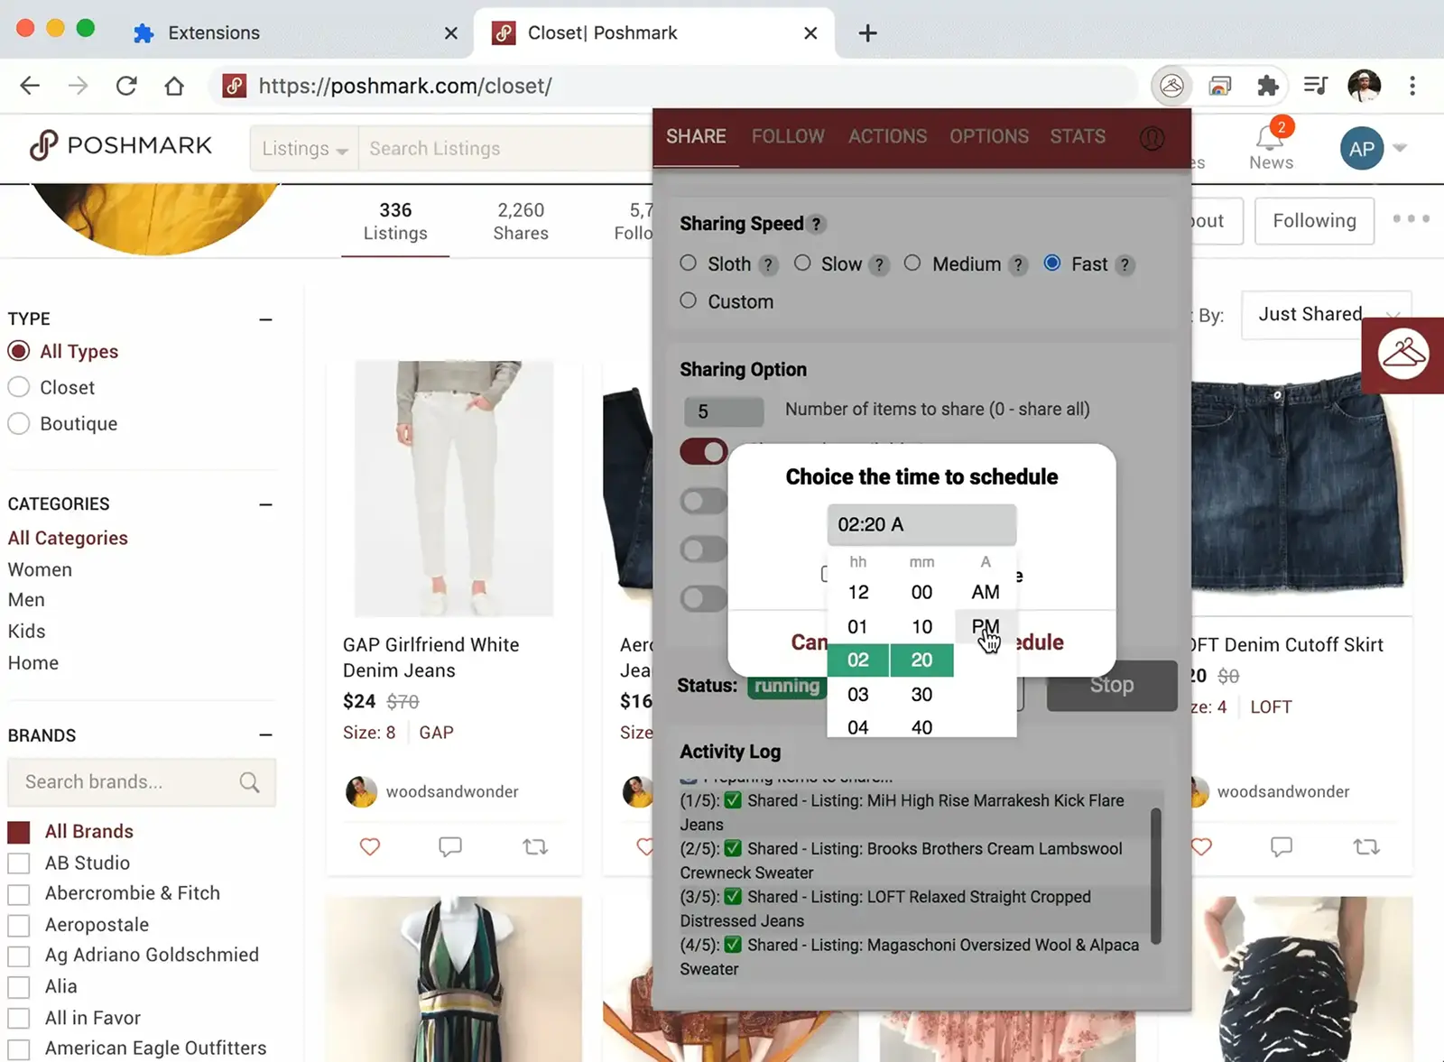
Task: Open Sharing Speed help question mark
Action: coord(816,224)
